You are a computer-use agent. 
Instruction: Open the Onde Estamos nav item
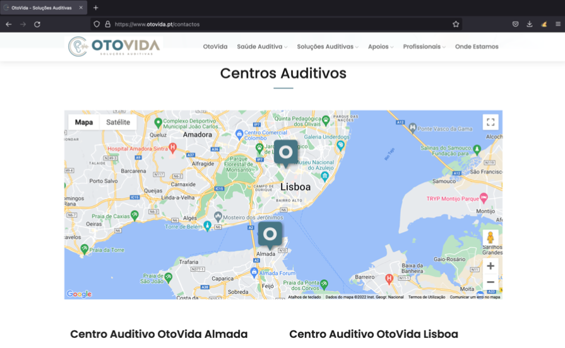[477, 47]
